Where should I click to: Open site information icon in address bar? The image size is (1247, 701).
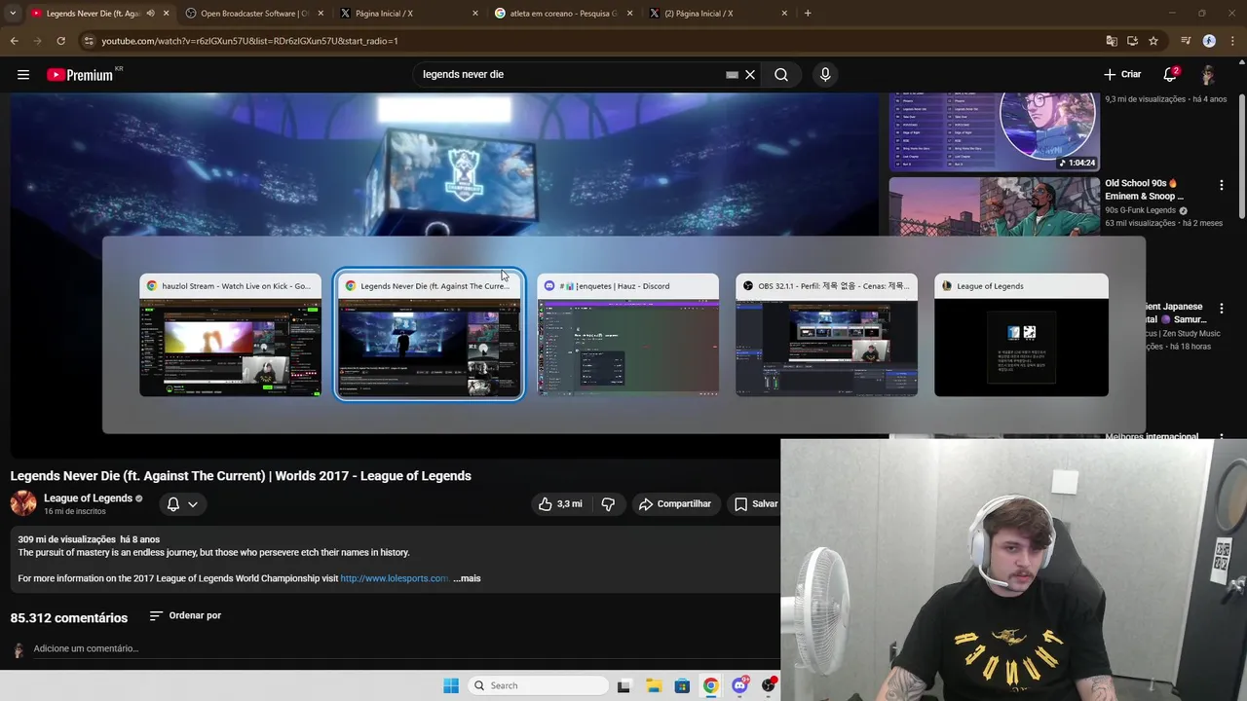[89, 41]
